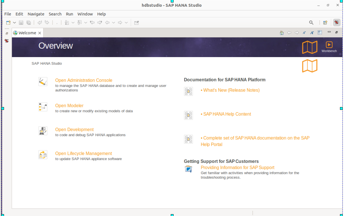Click the Welcome page forward arrow

(x=297, y=33)
